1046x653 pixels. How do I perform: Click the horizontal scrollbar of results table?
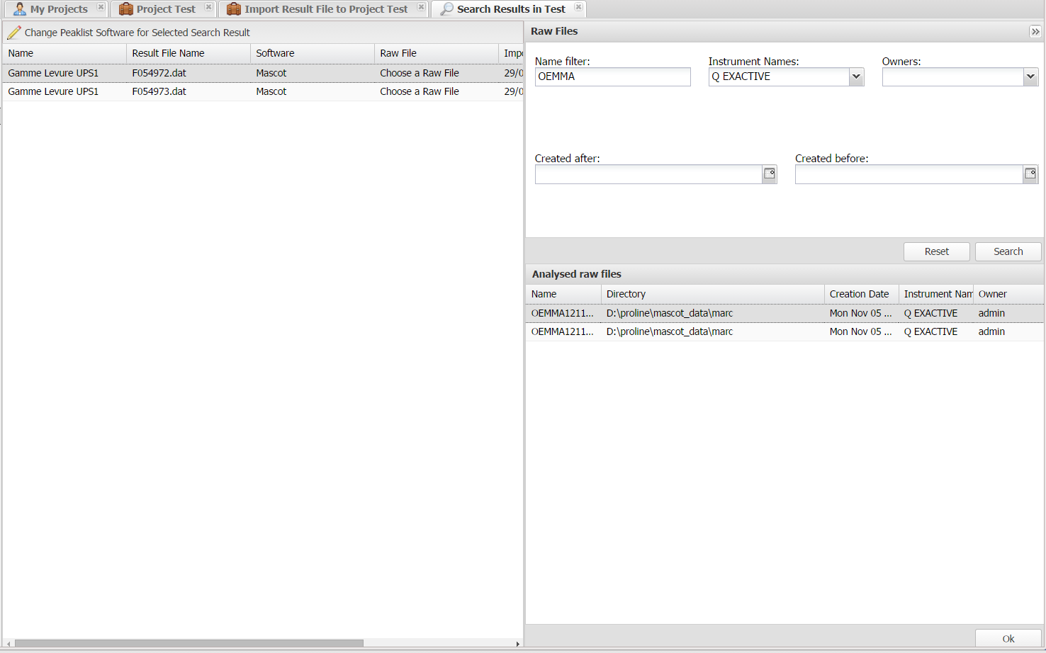point(189,643)
